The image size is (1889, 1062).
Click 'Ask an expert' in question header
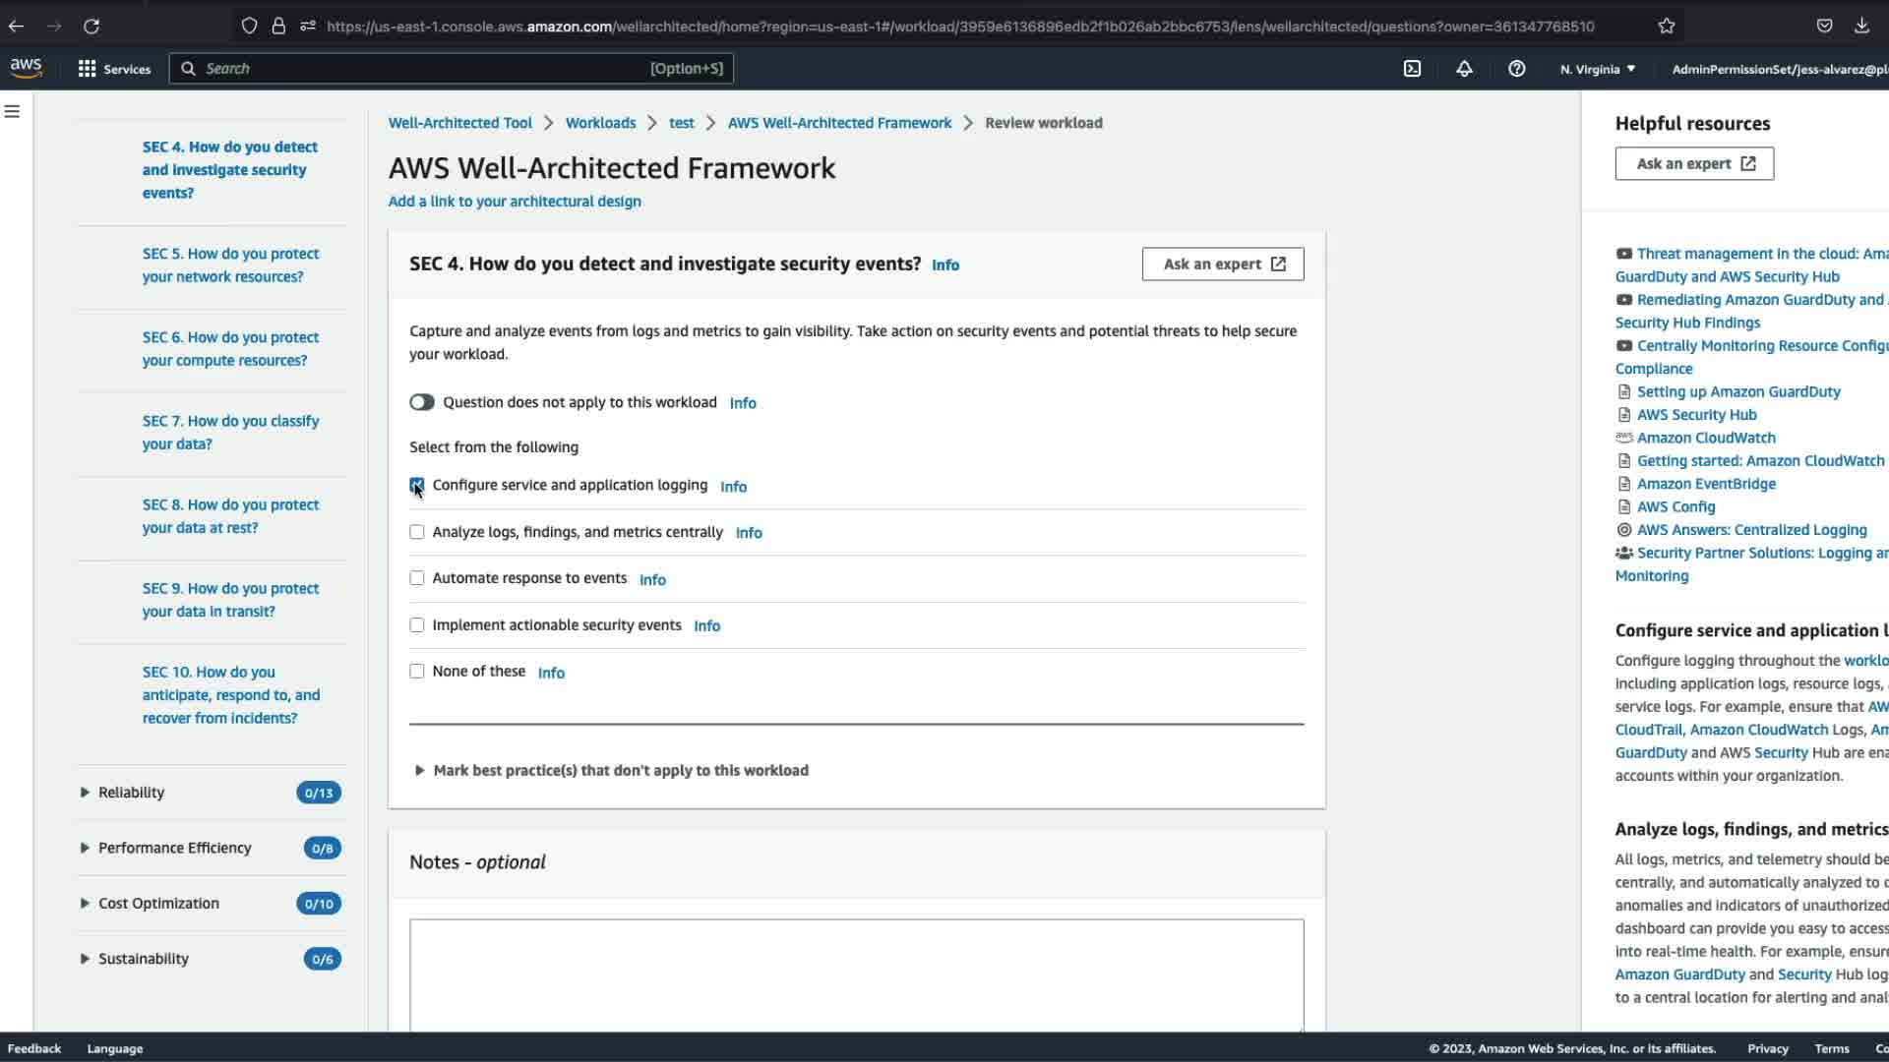(x=1222, y=264)
